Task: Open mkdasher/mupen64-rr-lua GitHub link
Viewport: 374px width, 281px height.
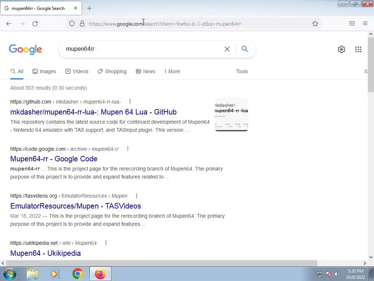Action: click(x=93, y=112)
